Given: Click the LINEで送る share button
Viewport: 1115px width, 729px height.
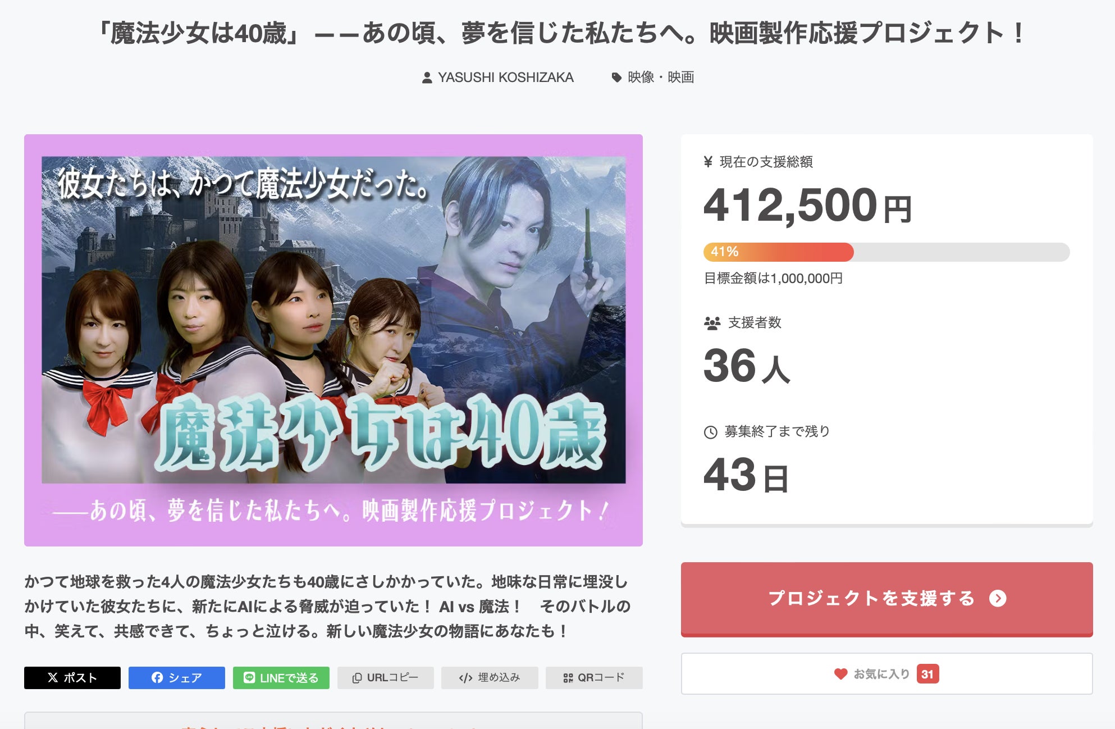Looking at the screenshot, I should click(281, 678).
